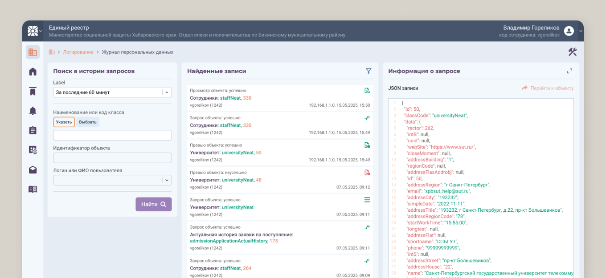This screenshot has height=278, width=606.
Task: Click the filter icon in Найденные записи
Action: coord(369,71)
